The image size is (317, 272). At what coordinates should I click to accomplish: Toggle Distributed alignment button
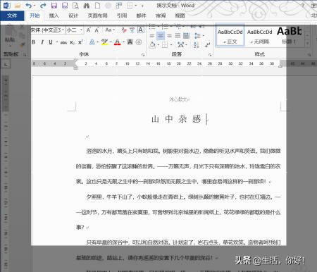pos(186,36)
